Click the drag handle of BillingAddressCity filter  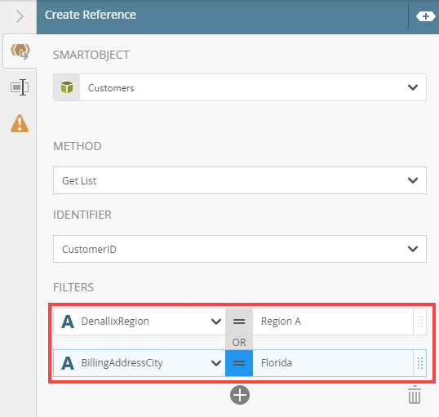[420, 363]
